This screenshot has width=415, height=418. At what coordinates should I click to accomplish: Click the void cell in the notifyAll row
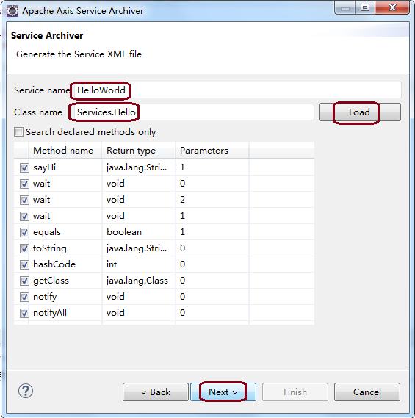(x=139, y=313)
